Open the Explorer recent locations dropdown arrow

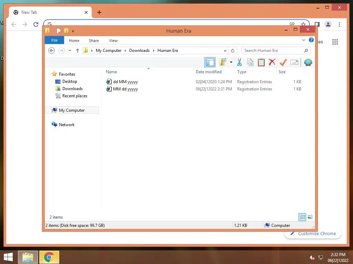pos(70,51)
